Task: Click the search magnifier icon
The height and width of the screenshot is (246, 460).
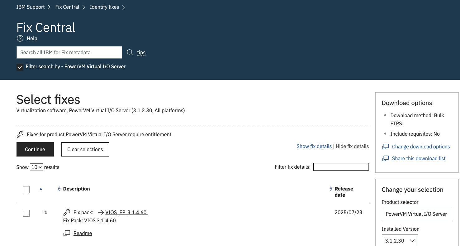Action: (130, 52)
